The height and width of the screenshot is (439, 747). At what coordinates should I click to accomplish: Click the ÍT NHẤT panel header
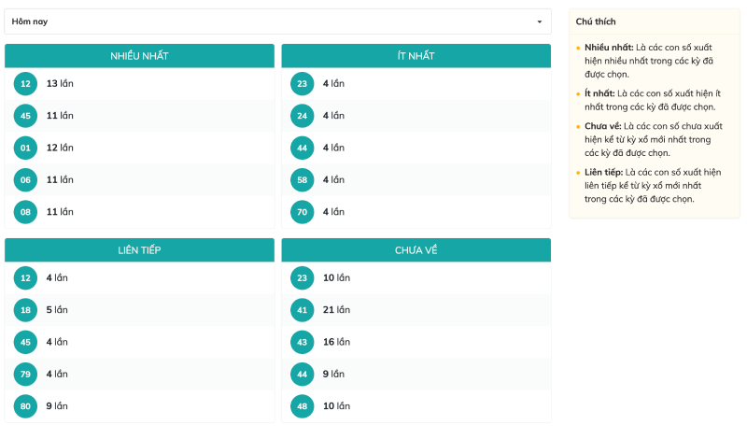click(x=416, y=56)
